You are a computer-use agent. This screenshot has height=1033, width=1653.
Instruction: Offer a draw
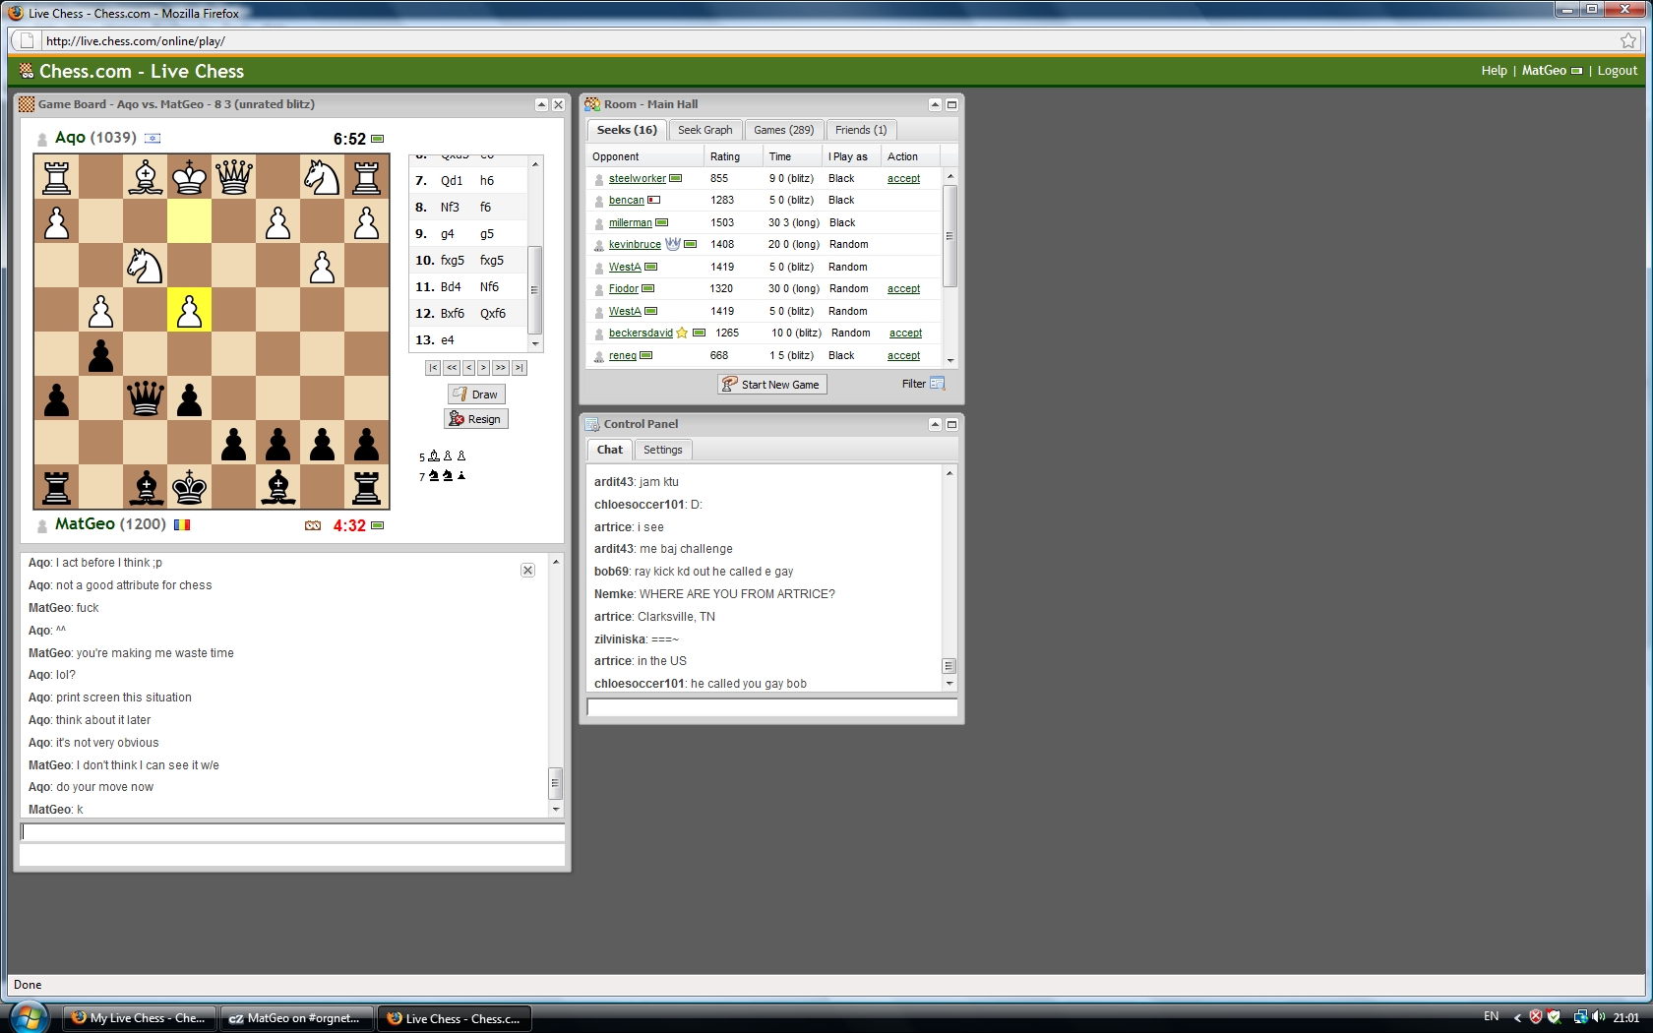tap(476, 395)
